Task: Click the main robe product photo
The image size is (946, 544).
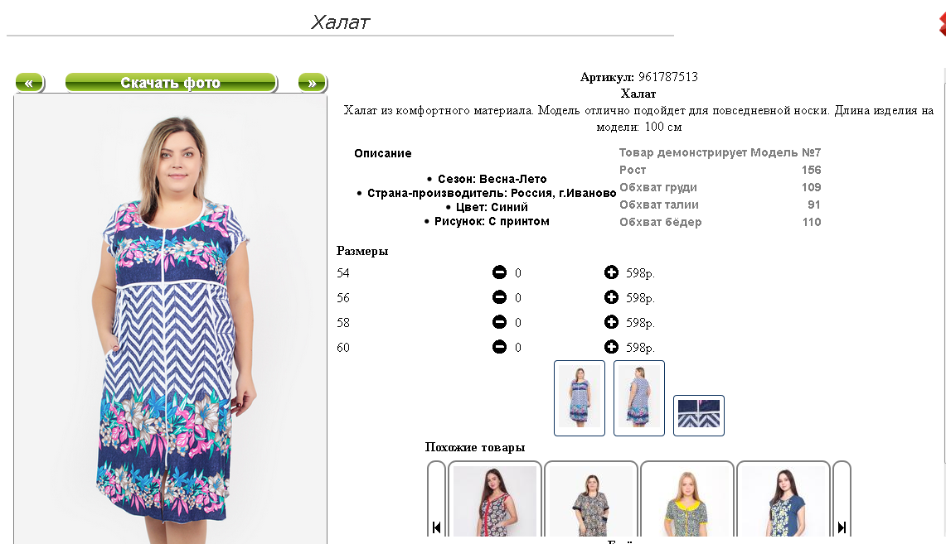Action: (x=170, y=320)
